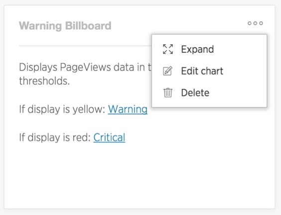Viewport: 281px width, 215px height.
Task: Open the Warning hyperlink
Action: tap(128, 109)
